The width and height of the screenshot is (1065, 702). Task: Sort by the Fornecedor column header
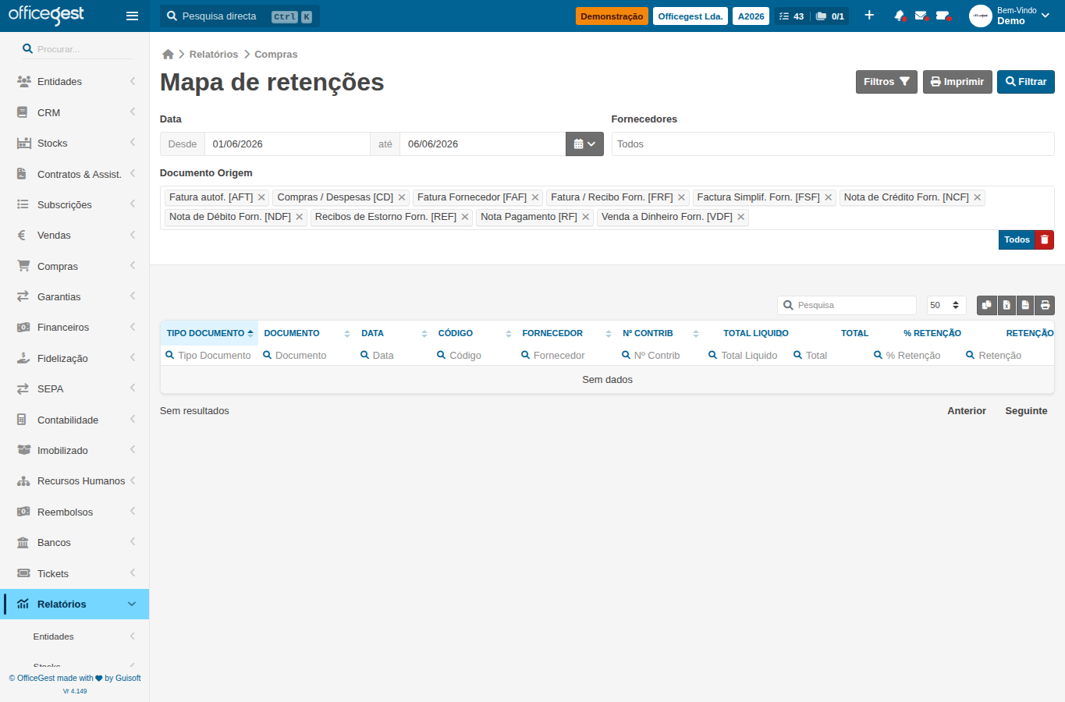click(x=566, y=333)
